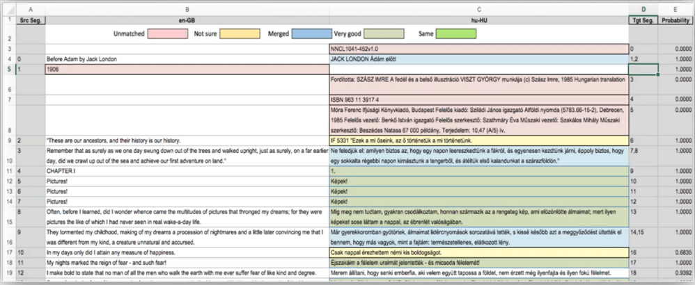Click cell starting 'Fordította: SZÁSZ IMRE'

click(479, 85)
